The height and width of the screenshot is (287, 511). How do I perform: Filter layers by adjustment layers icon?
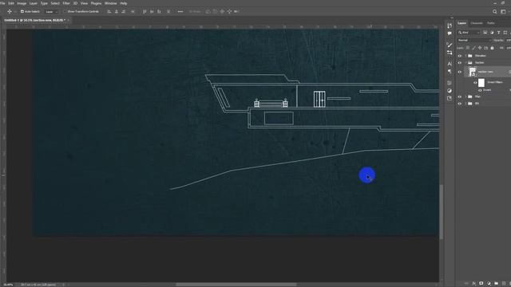pyautogui.click(x=492, y=33)
